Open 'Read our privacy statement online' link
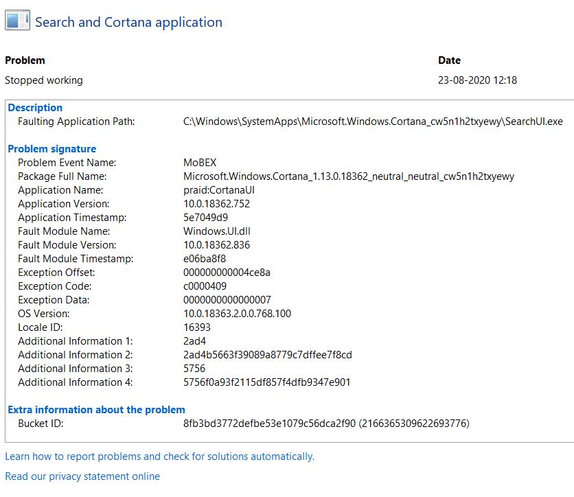Image resolution: width=574 pixels, height=497 pixels. (x=82, y=476)
